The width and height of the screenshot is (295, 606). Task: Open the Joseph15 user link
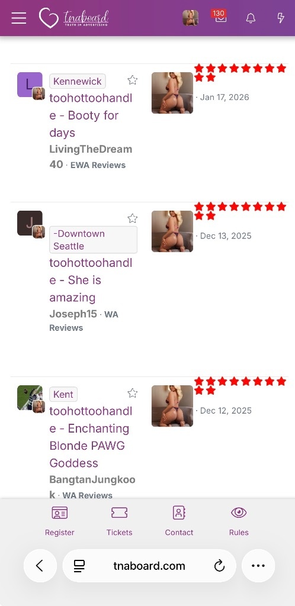pos(73,314)
